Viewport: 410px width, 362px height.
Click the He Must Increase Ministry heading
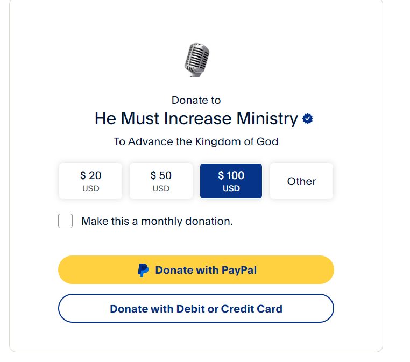[x=196, y=118]
